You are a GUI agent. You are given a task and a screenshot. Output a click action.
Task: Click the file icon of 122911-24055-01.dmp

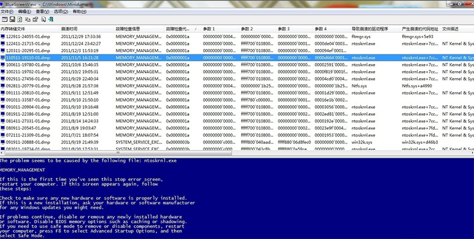click(3, 36)
